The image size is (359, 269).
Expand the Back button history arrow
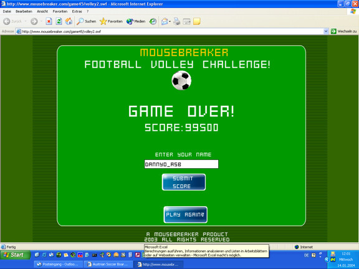click(26, 22)
